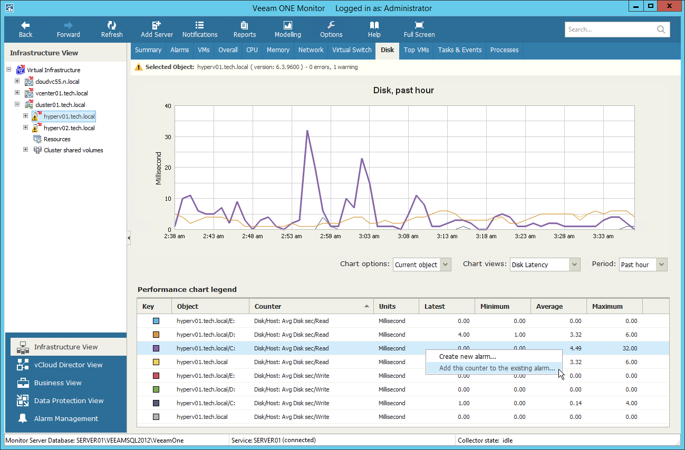
Task: Open the Add Server wizard
Action: [x=157, y=30]
